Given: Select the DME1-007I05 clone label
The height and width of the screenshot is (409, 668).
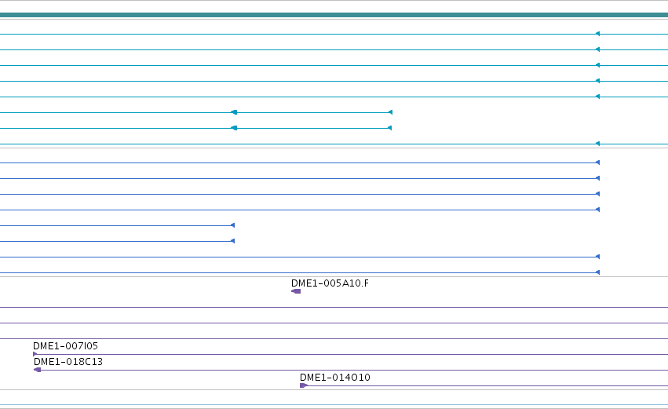Looking at the screenshot, I should pos(65,346).
